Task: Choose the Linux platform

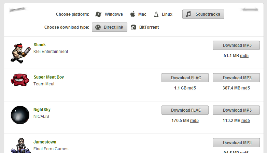Action: point(167,14)
